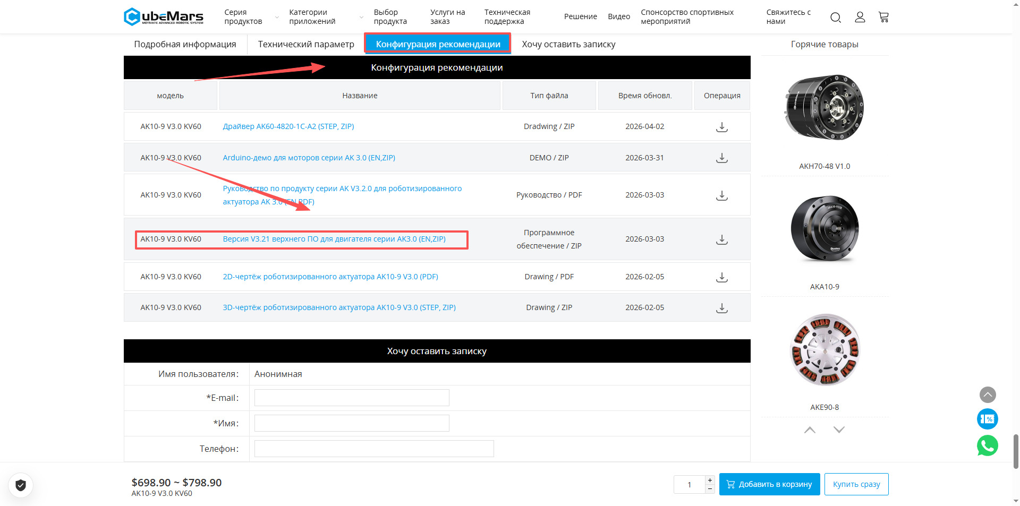Open the search magnifier icon in header
This screenshot has width=1020, height=506.
tap(835, 18)
